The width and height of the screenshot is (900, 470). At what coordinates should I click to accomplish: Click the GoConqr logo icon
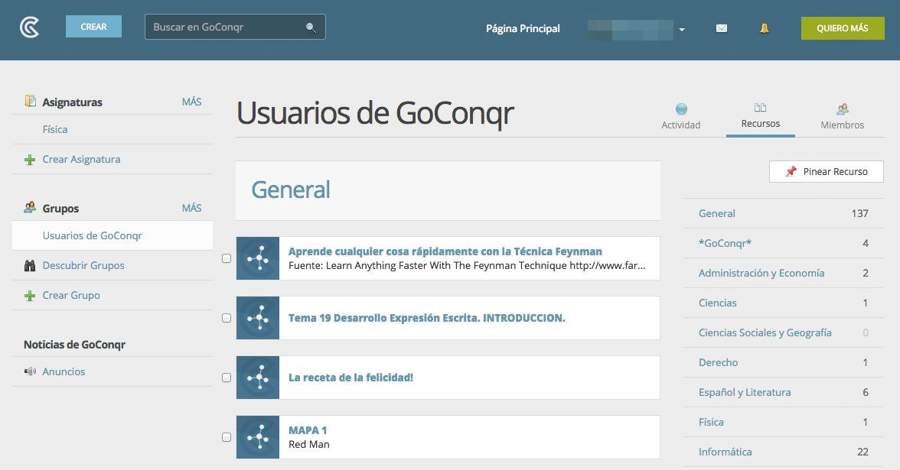[29, 27]
